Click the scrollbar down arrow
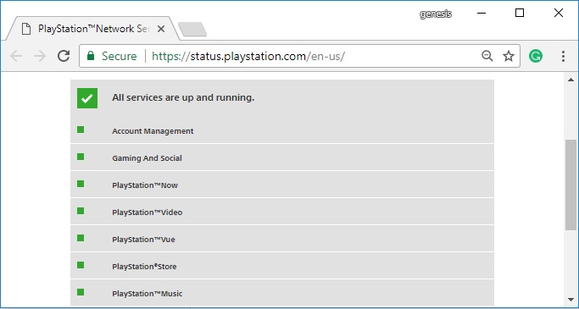Screen dimensions: 579x309 pyautogui.click(x=571, y=300)
